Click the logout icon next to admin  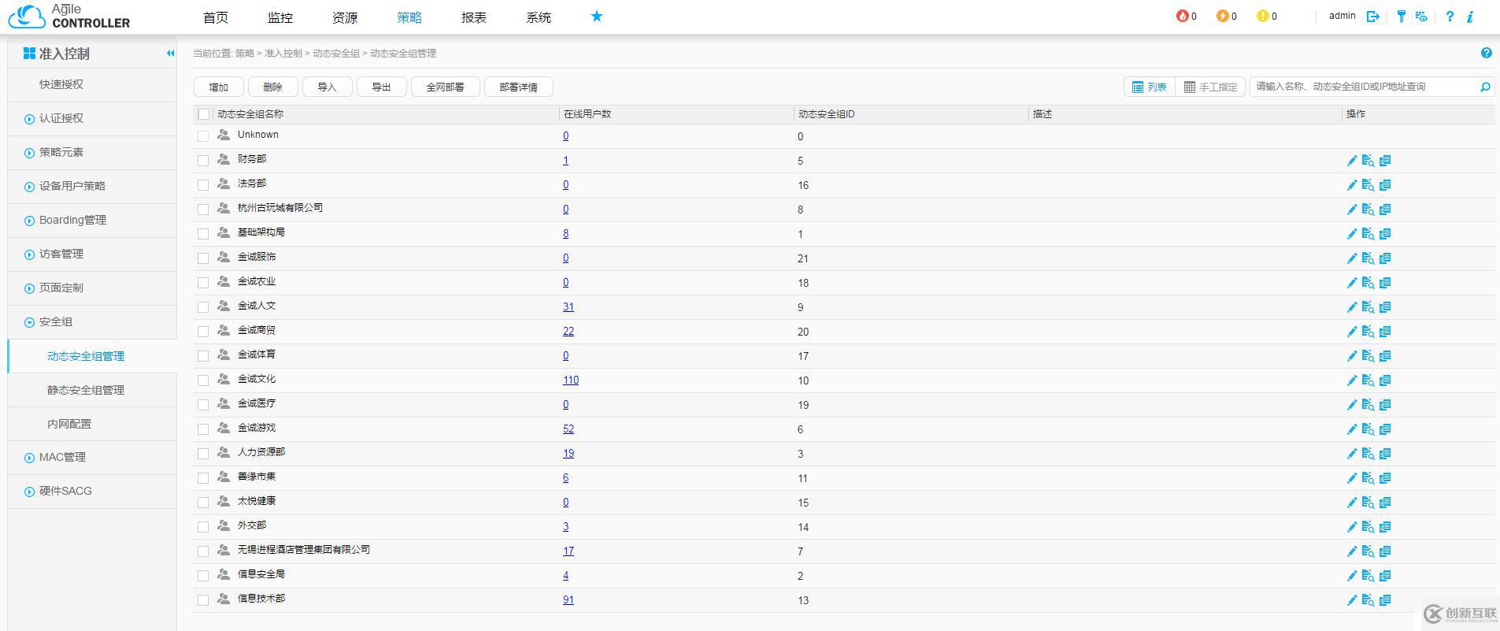[1372, 17]
